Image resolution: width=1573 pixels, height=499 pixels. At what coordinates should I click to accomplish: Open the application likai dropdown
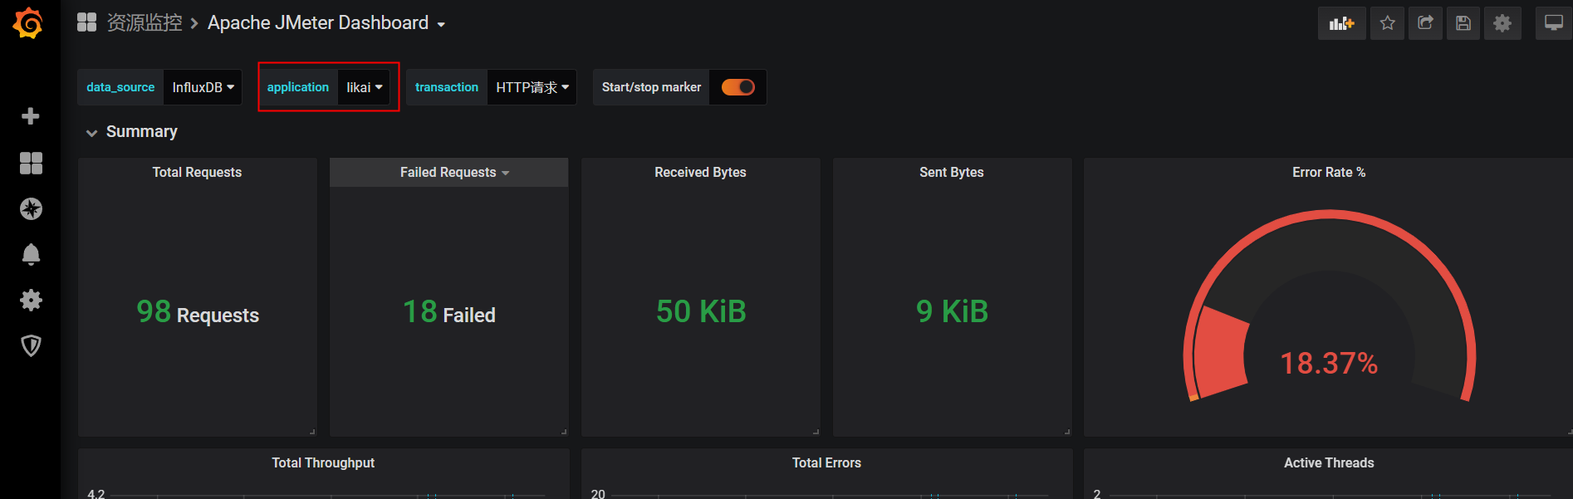pos(364,87)
